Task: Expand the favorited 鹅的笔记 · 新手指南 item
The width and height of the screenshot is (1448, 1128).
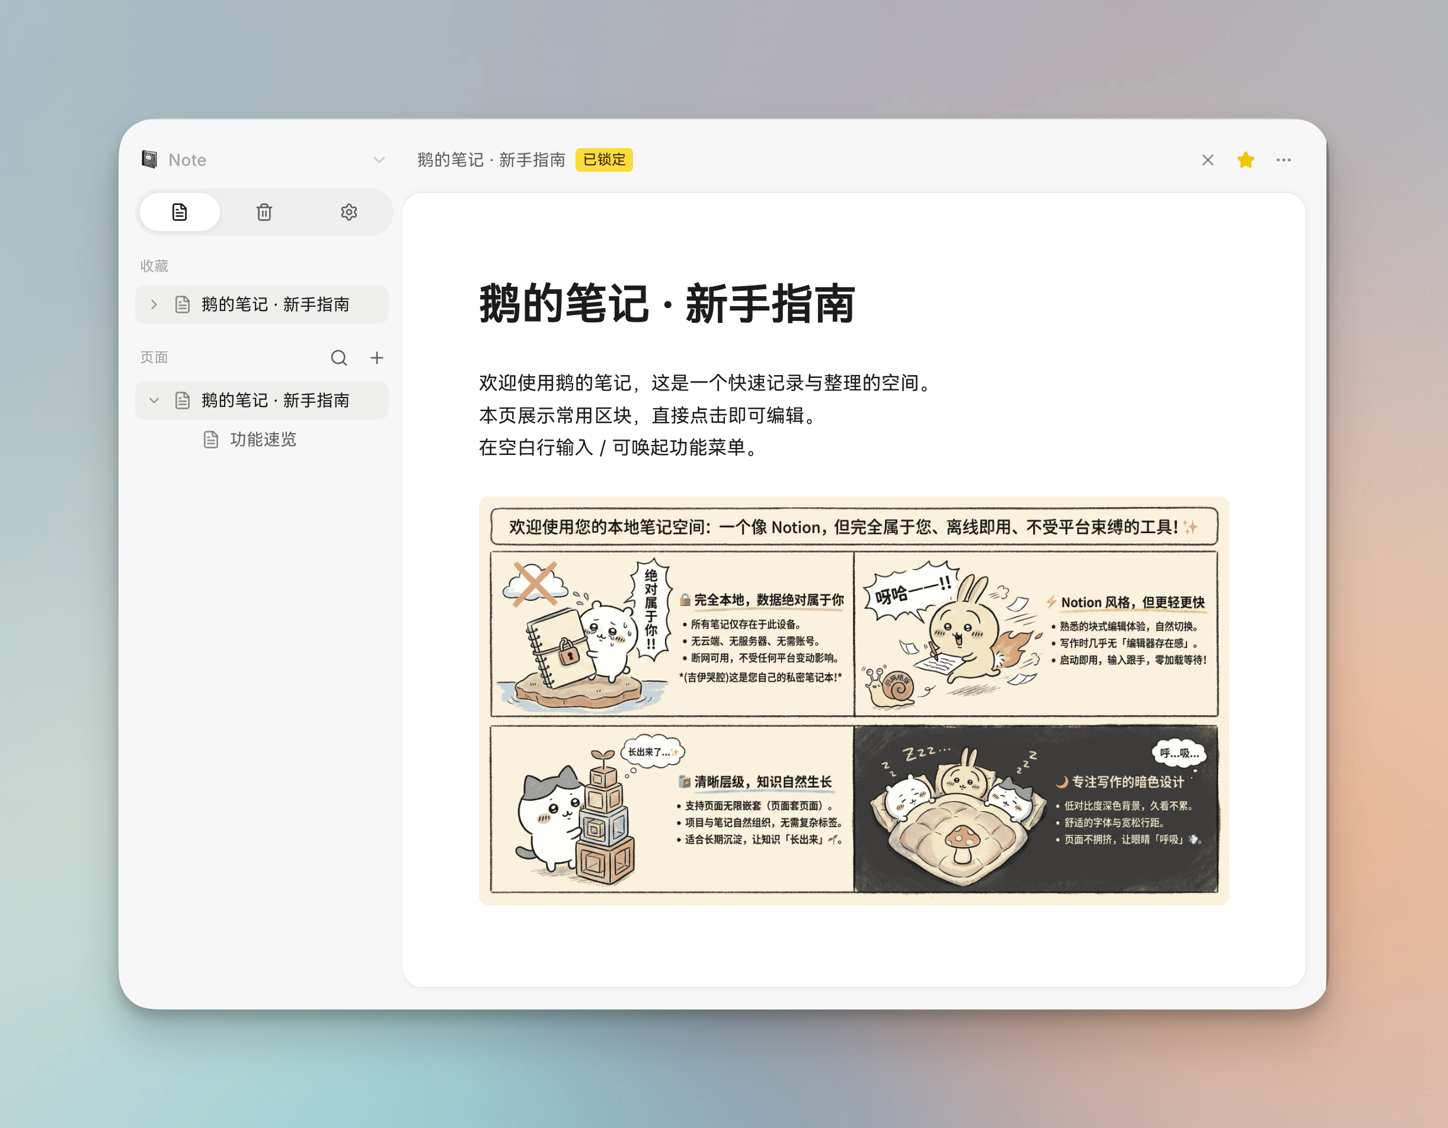Action: point(154,304)
